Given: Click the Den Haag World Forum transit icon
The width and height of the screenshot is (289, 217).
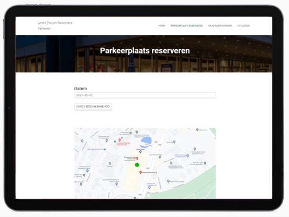Looking at the screenshot, I should tap(105, 149).
